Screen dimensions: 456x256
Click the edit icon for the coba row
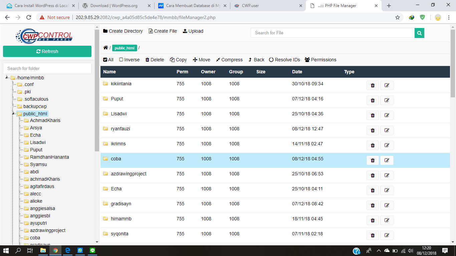tap(387, 160)
